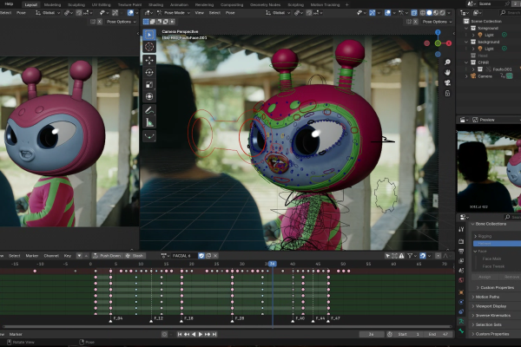Open the Object properties tab icon
Viewport: 521px width, 347px height.
pos(461,292)
